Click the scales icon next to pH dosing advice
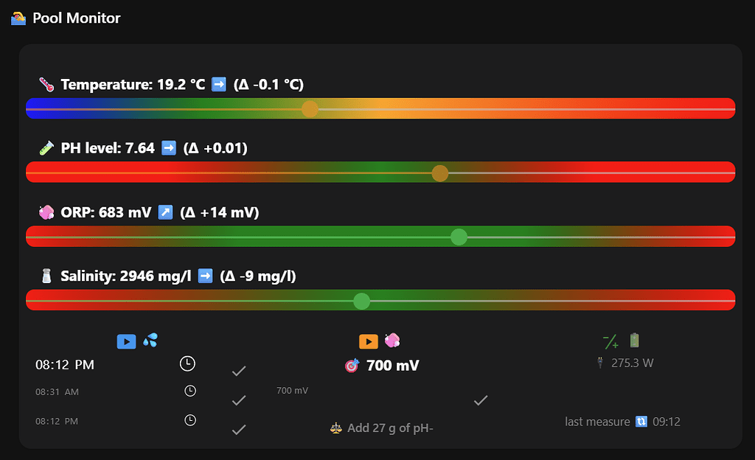The width and height of the screenshot is (755, 460). (x=335, y=428)
